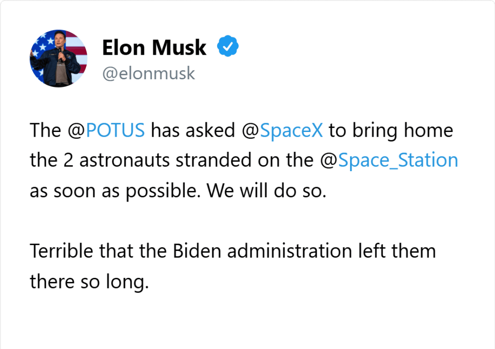Open Elon Musk's profile picture
The width and height of the screenshot is (495, 349).
(58, 58)
